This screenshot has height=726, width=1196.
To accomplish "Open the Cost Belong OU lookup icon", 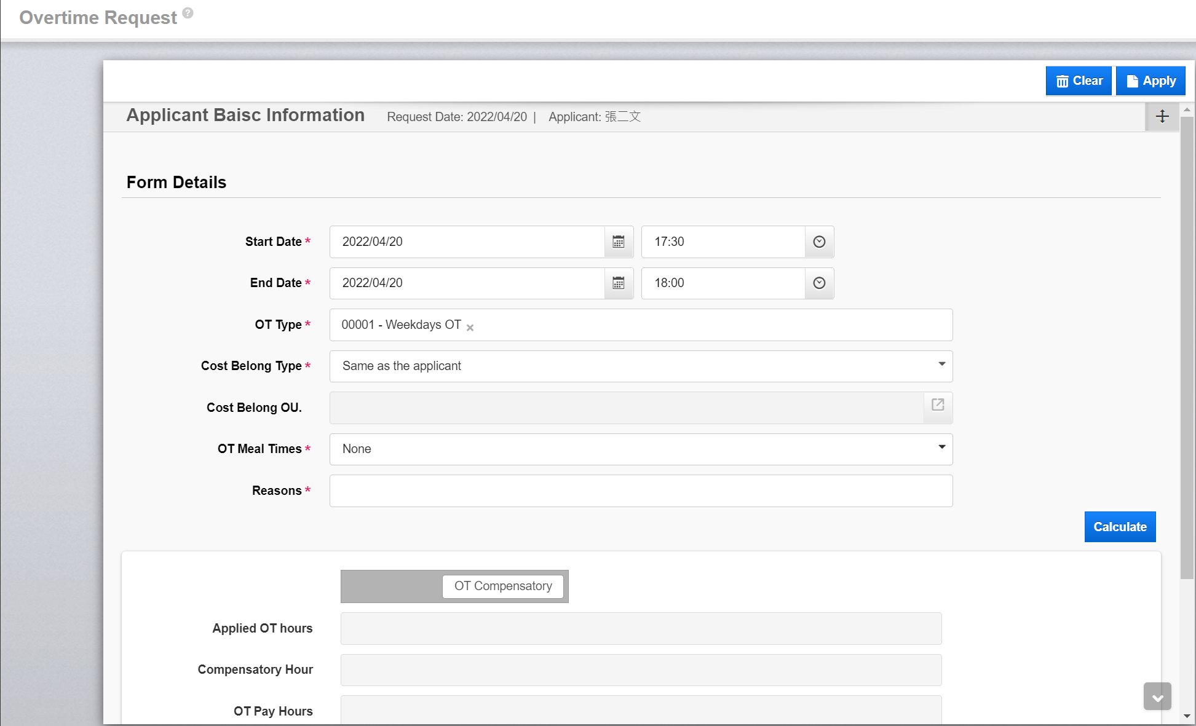I will 938,405.
